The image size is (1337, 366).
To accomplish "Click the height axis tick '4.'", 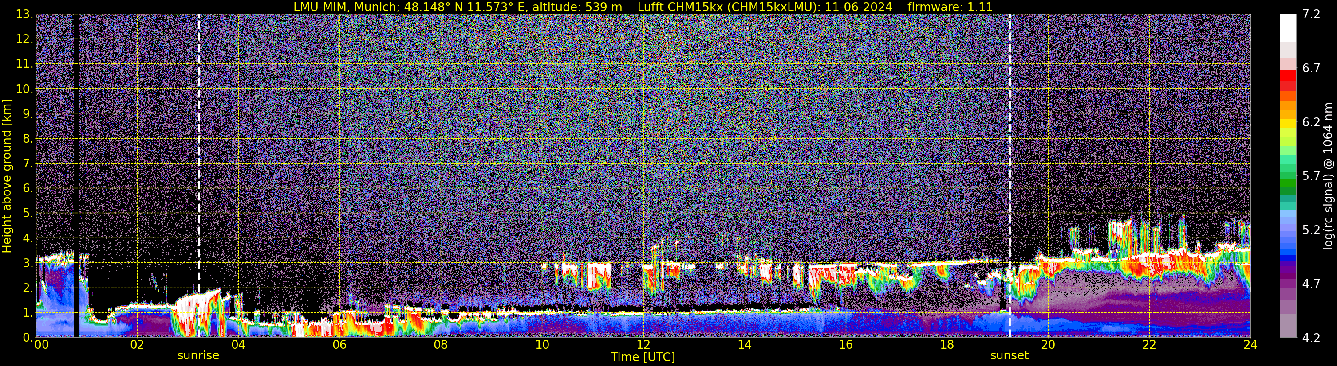I will pos(28,238).
